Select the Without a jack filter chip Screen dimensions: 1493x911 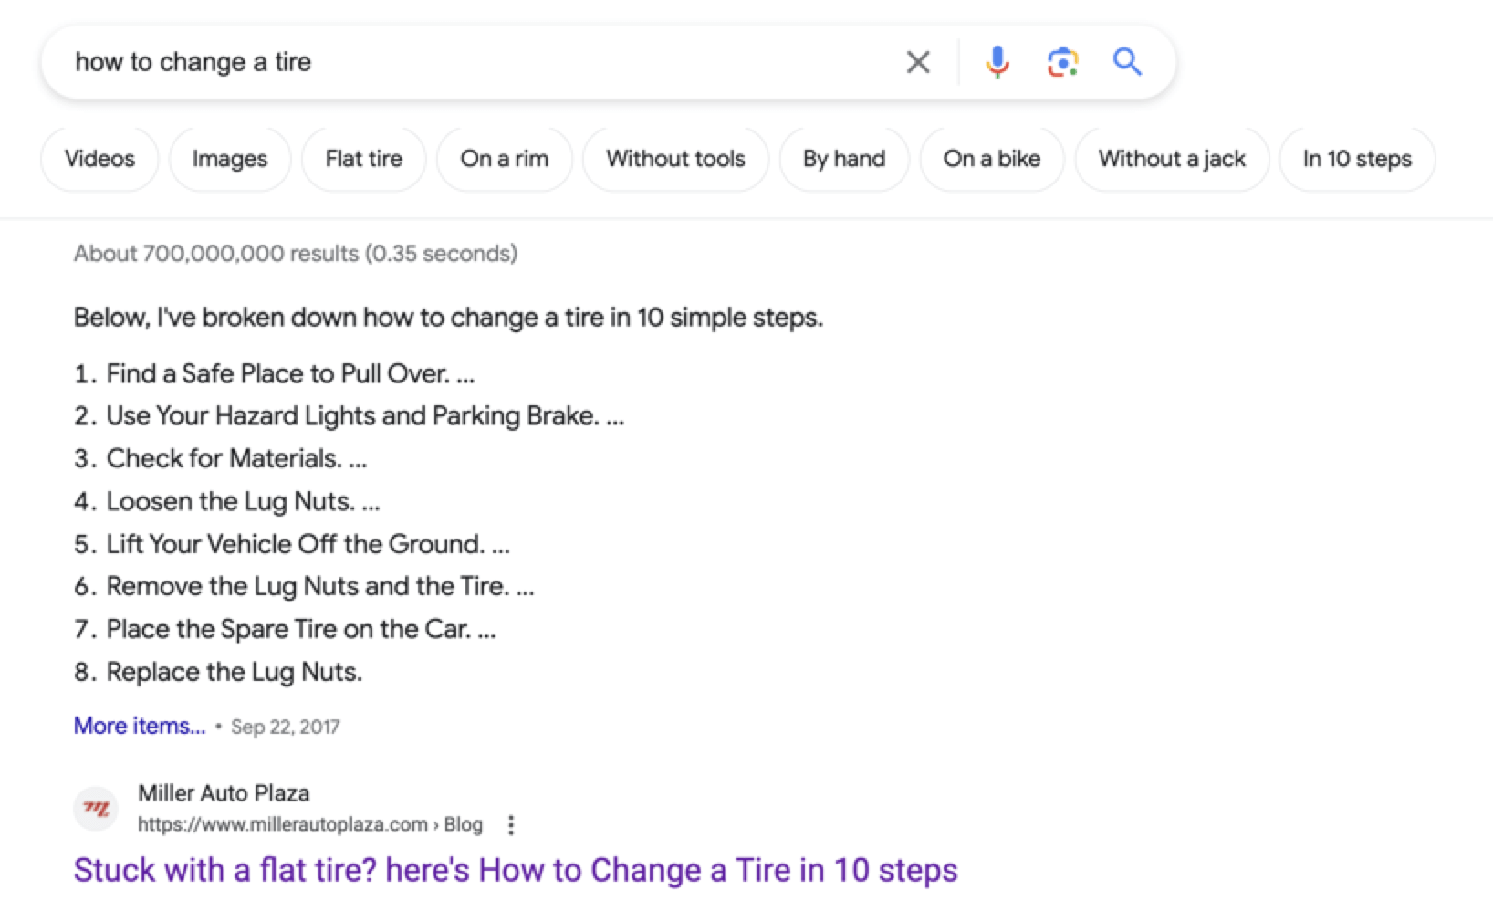1172,159
